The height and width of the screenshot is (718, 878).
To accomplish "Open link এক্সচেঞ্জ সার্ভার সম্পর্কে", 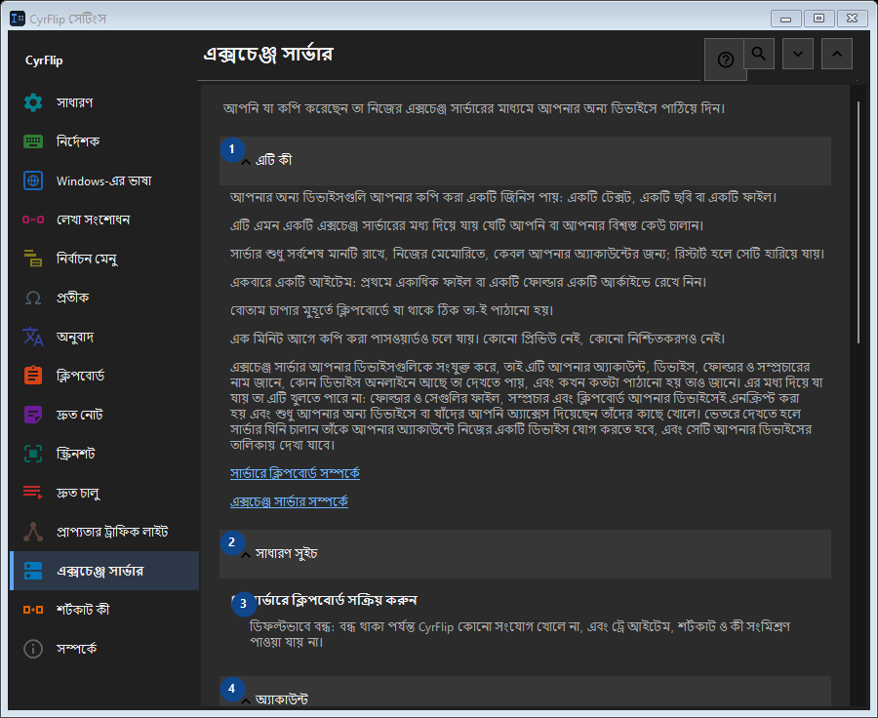I will (x=289, y=501).
